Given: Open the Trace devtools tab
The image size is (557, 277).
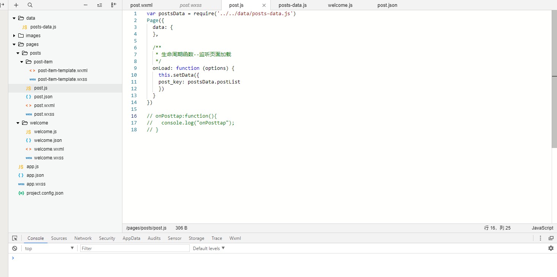Looking at the screenshot, I should [x=217, y=238].
